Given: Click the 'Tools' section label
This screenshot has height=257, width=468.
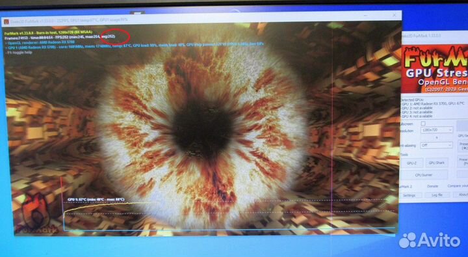Looking at the screenshot, I should point(404,154).
